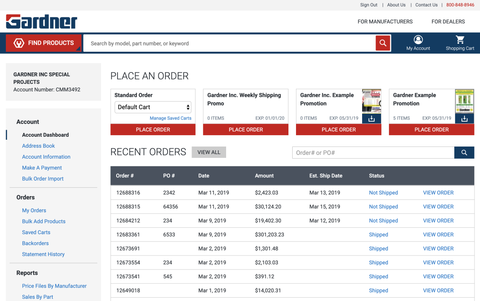
Task: Click Not Shipped status for order 12688315
Action: coord(383,207)
